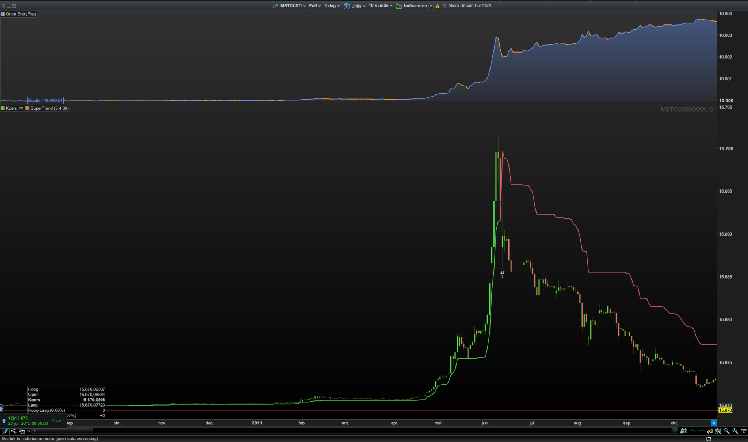Viewport: 748px width, 442px height.
Task: Open the 1 dag timeframe dropdown
Action: point(332,6)
